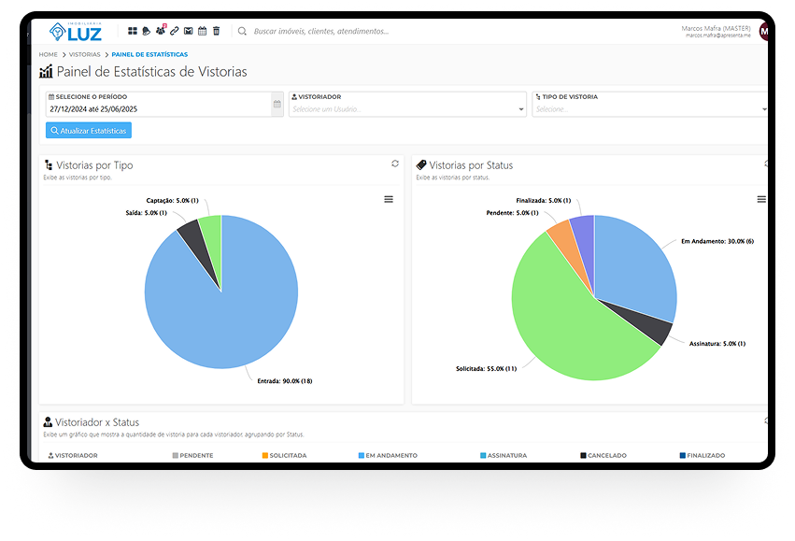Open the mail envelope icon
The image size is (795, 541).
(188, 31)
